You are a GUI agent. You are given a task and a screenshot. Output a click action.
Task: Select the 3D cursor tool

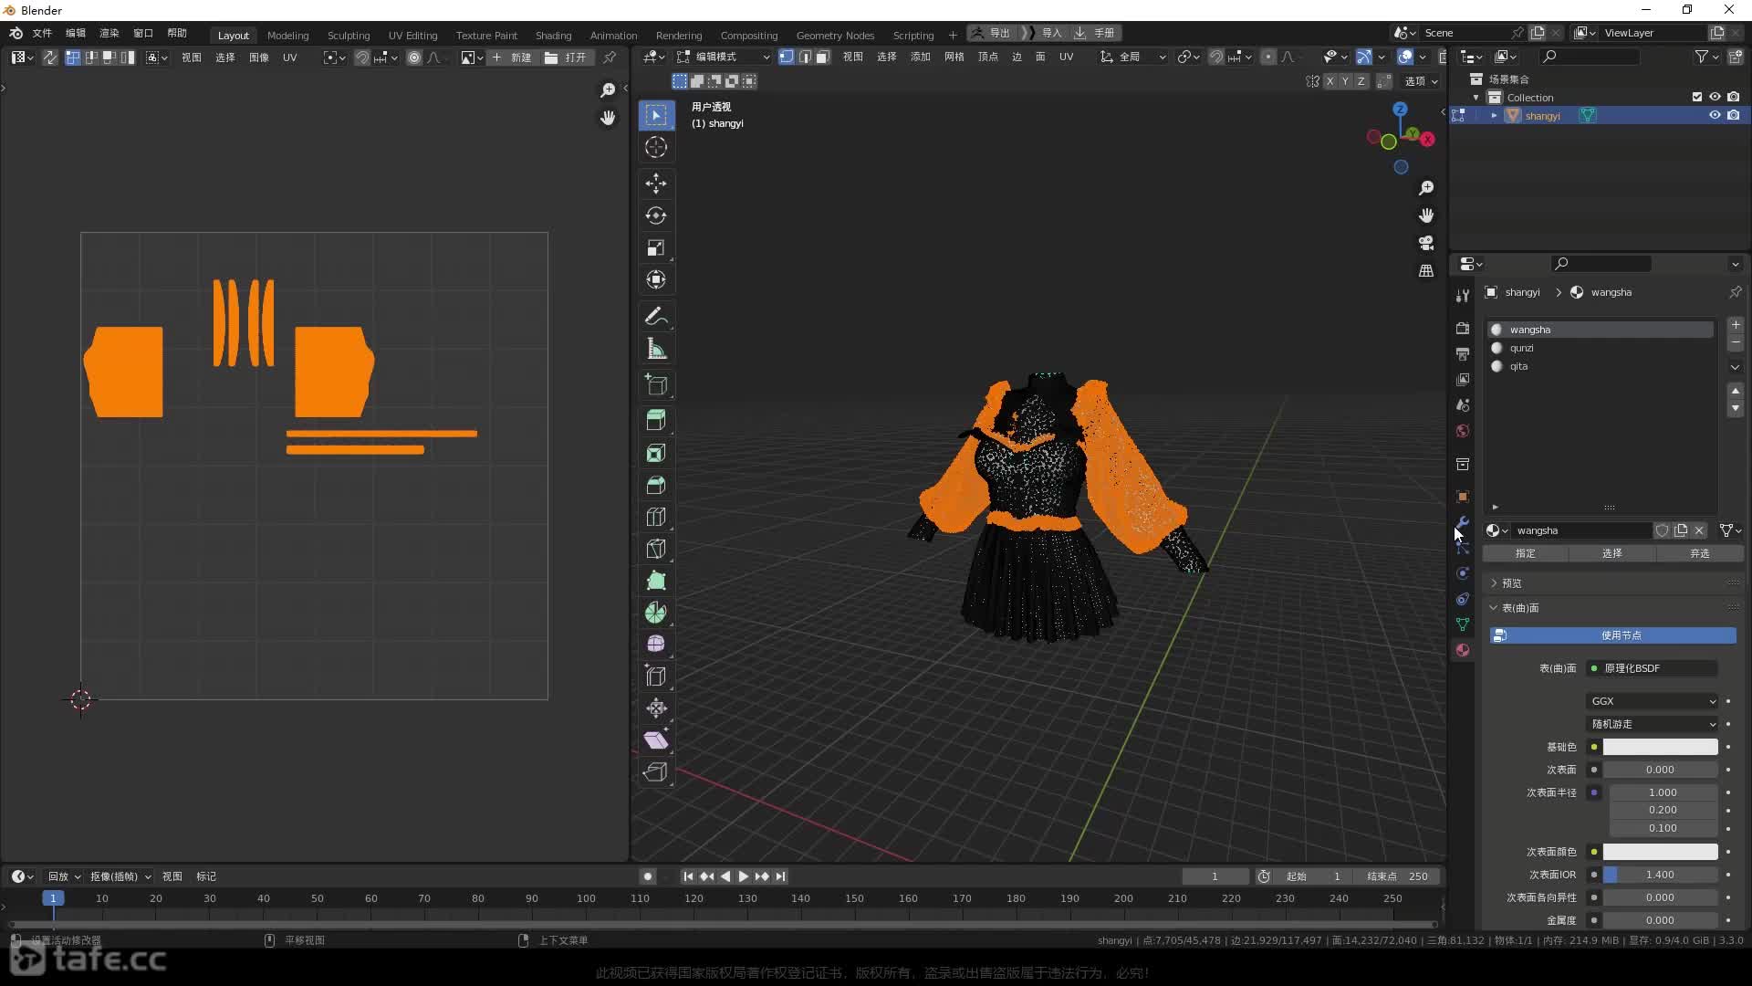[656, 147]
